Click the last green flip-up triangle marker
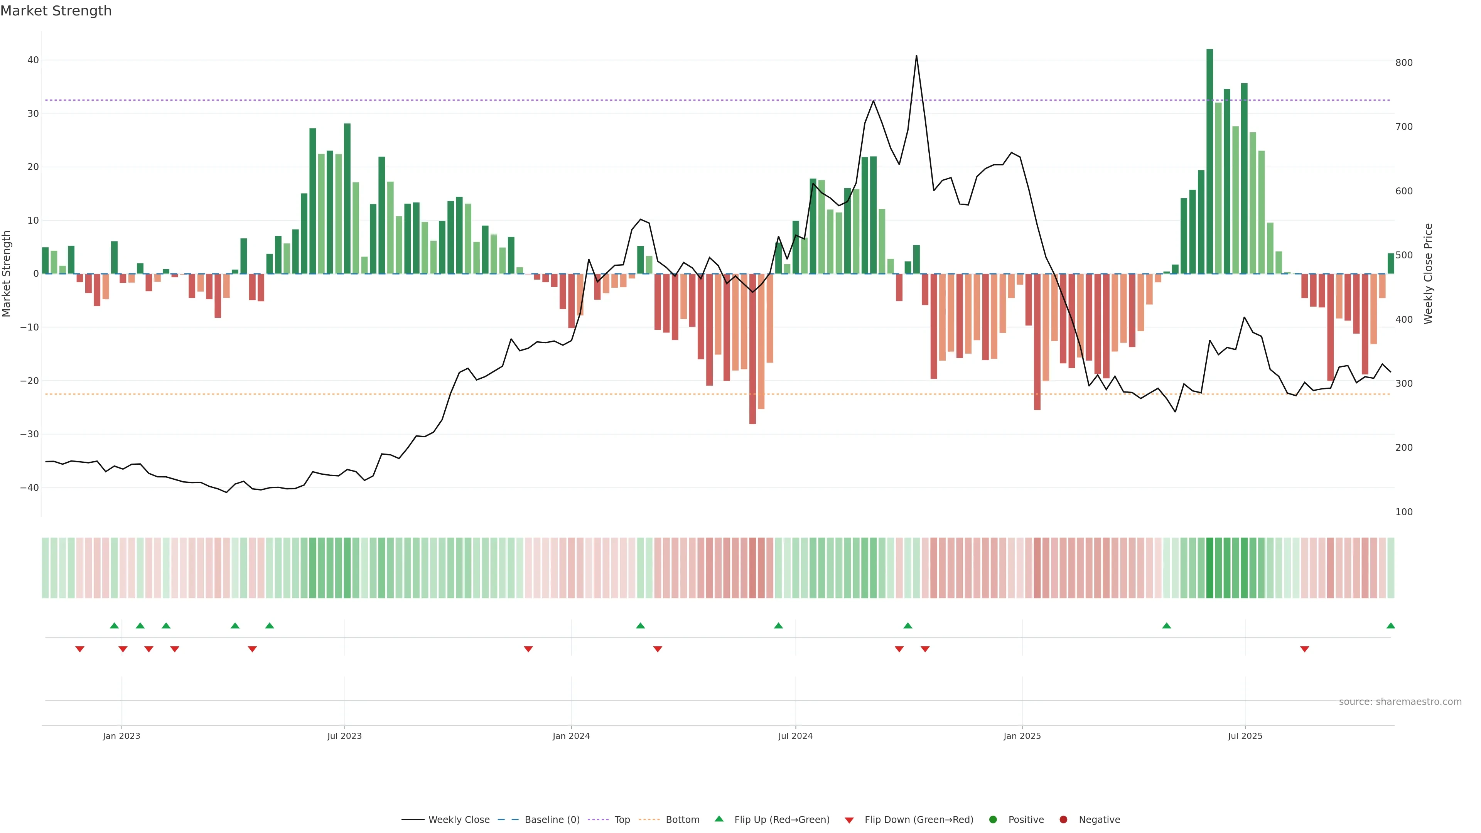Screen dimensions: 1481x833 (1390, 626)
